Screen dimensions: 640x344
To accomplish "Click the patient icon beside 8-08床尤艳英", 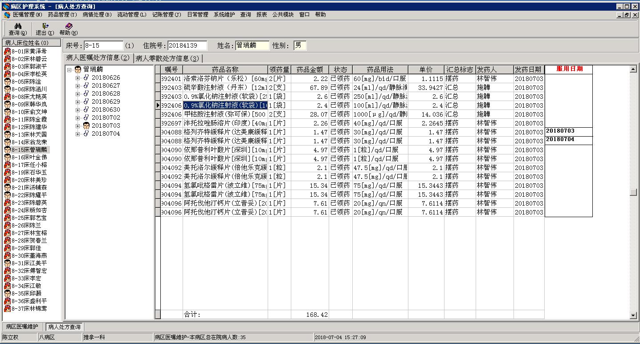I will click(x=8, y=97).
